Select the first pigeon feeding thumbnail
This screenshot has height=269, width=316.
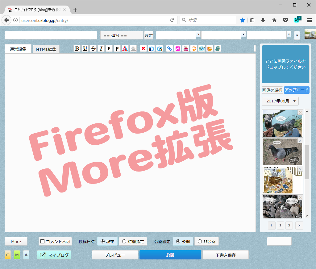(x=282, y=123)
